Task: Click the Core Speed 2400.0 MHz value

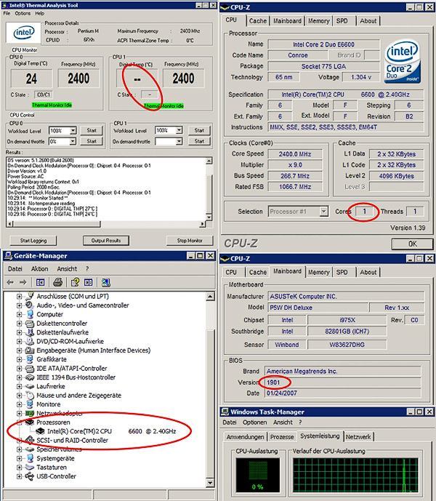Action: pyautogui.click(x=295, y=154)
